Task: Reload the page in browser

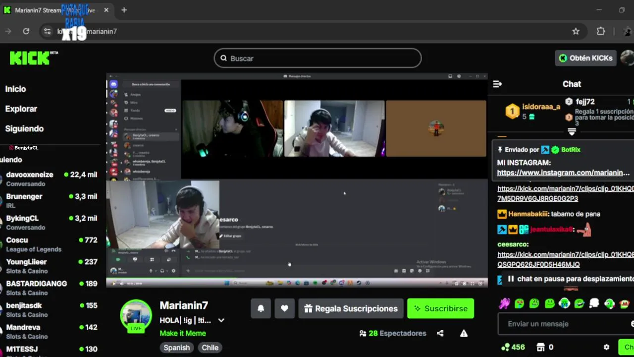Action: 26,31
